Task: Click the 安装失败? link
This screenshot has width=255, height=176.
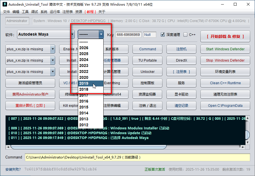Action: pos(13,170)
